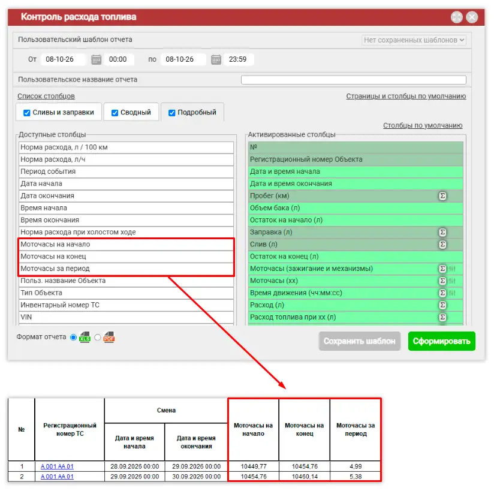The image size is (494, 491).
Task: Open the end date calendar picker
Action: [x=216, y=59]
